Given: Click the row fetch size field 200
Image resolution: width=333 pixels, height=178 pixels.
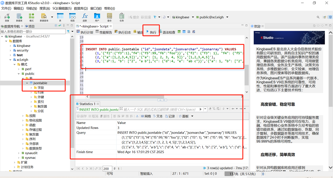Looking at the screenshot, I should tap(107, 169).
